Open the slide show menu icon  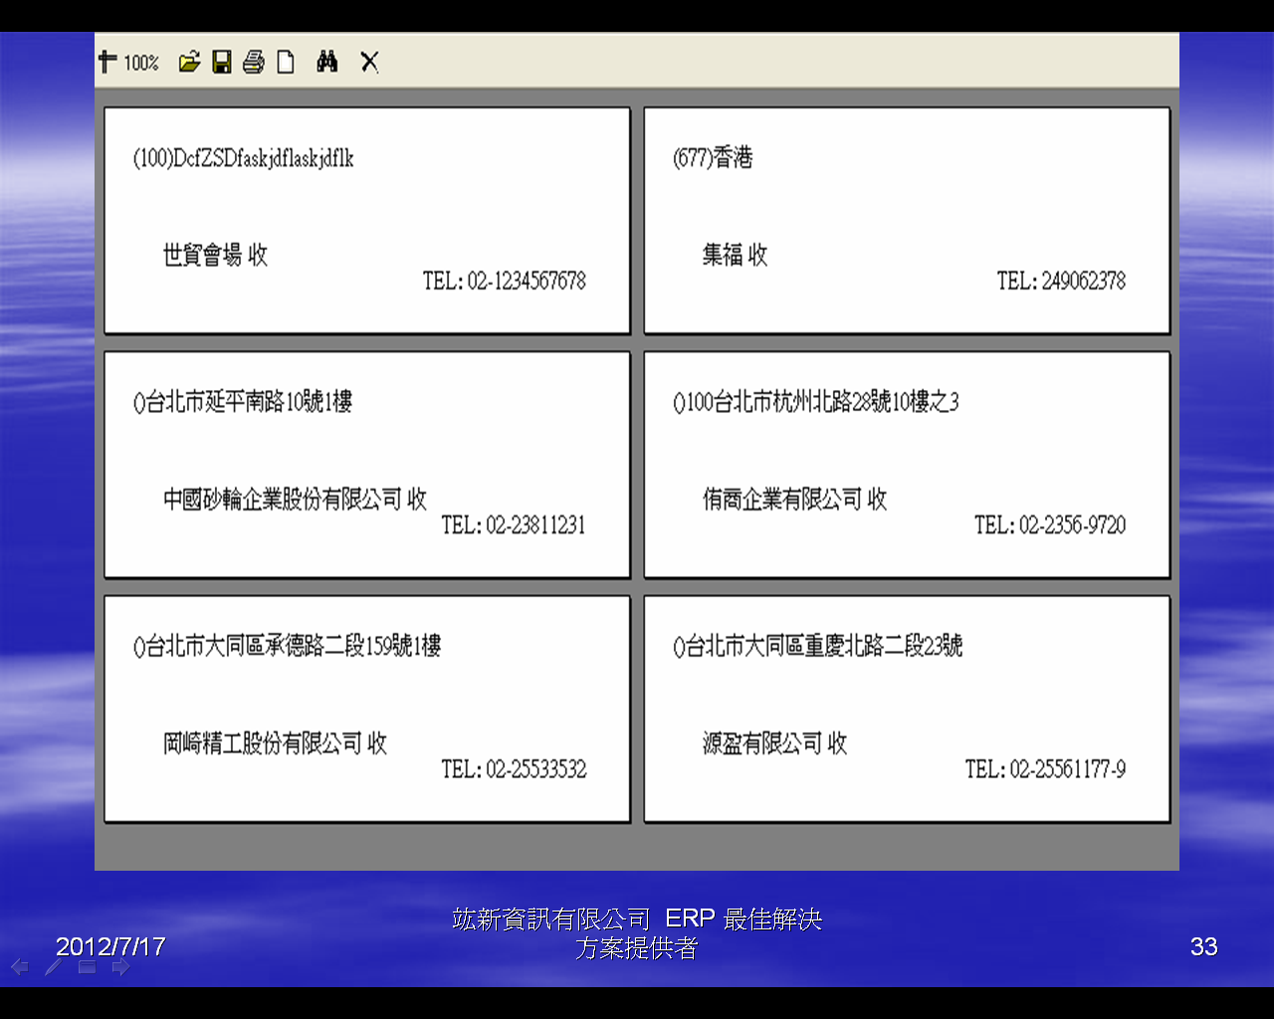point(88,967)
